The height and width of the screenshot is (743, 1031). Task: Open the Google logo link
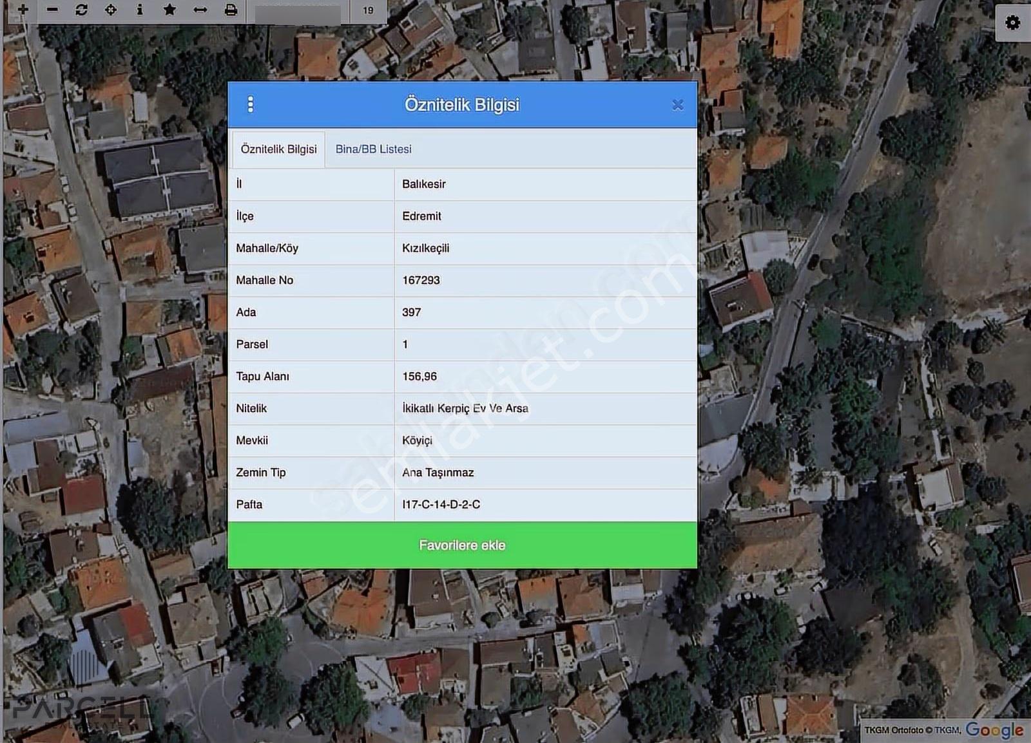(994, 730)
